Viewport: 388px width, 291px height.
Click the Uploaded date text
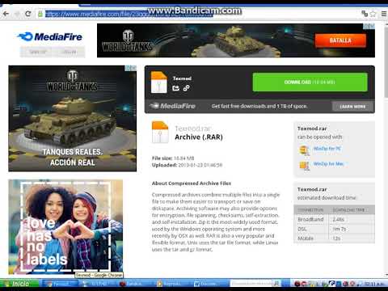pyautogui.click(x=200, y=165)
